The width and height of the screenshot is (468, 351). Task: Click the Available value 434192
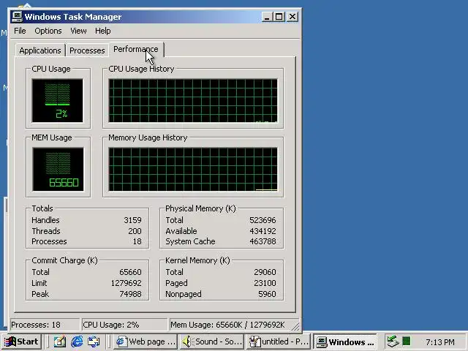click(x=263, y=231)
